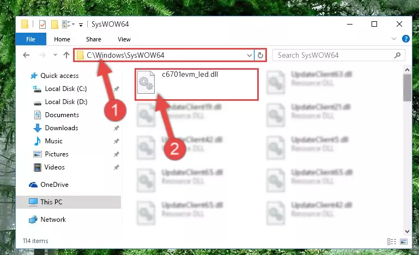Click the pin icon beside Videos
Viewport: 419px width, 255px height.
117,167
